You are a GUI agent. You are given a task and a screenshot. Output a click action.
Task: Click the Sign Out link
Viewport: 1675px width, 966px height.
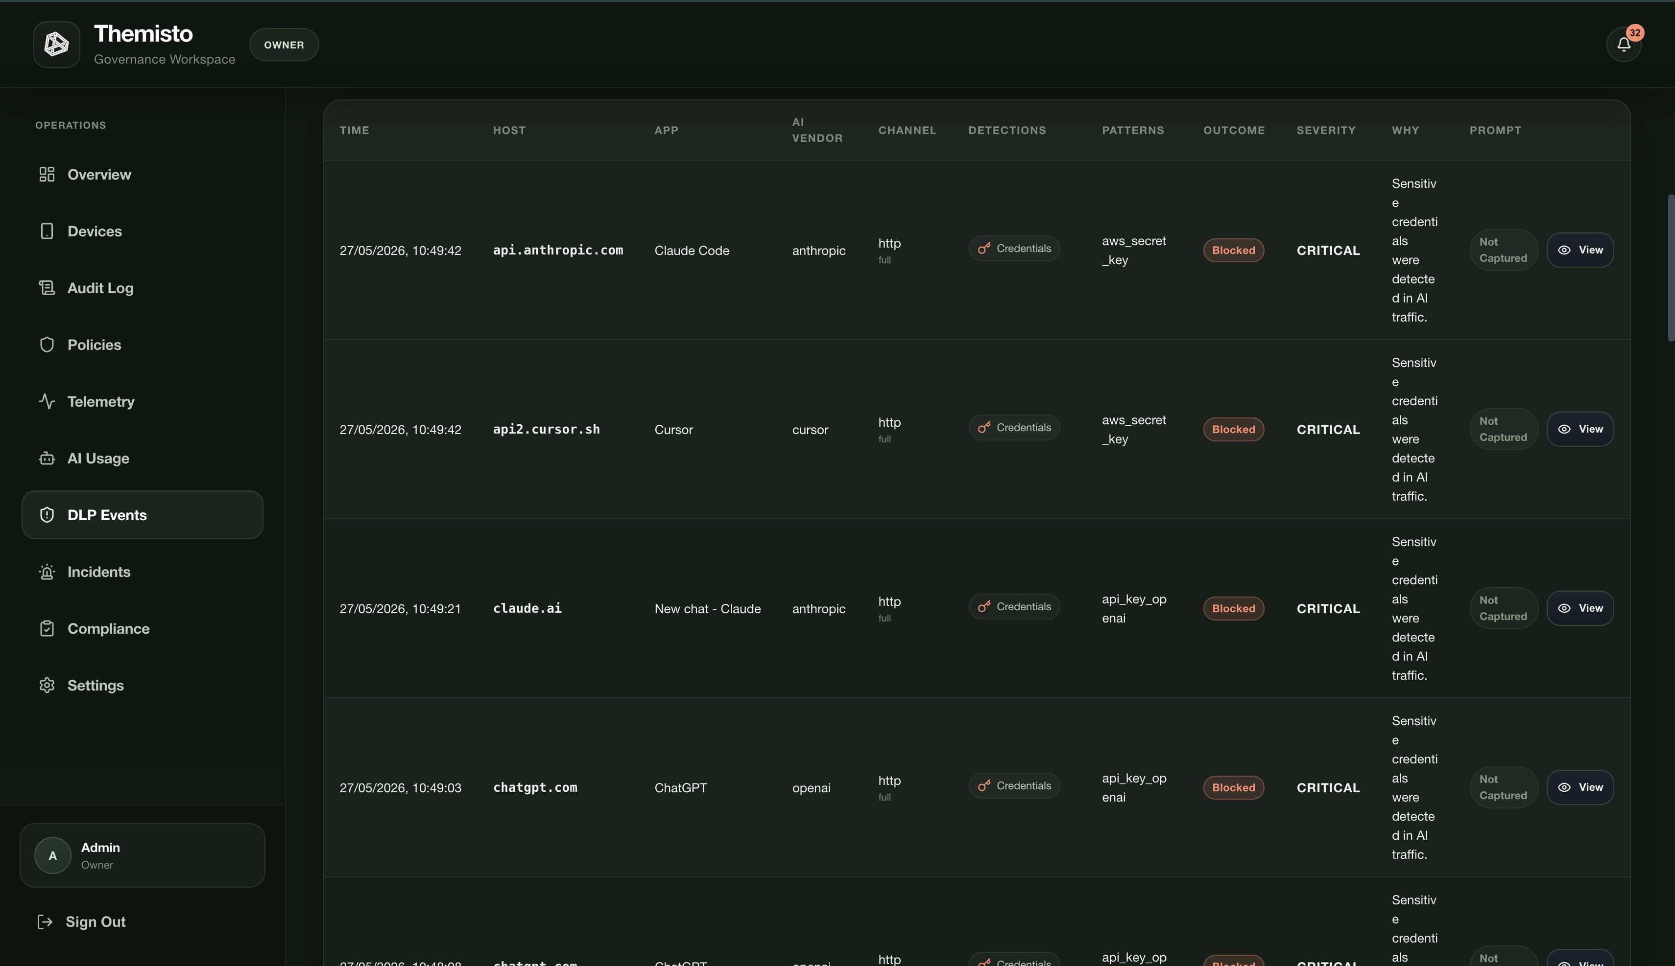[96, 921]
